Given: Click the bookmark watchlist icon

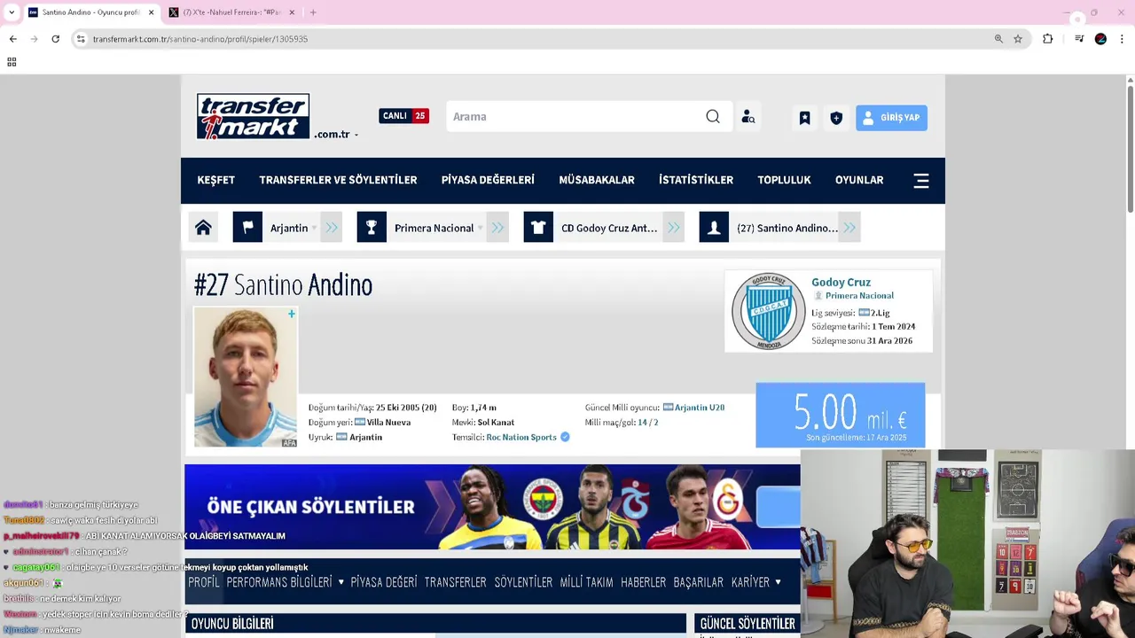Looking at the screenshot, I should click(804, 118).
